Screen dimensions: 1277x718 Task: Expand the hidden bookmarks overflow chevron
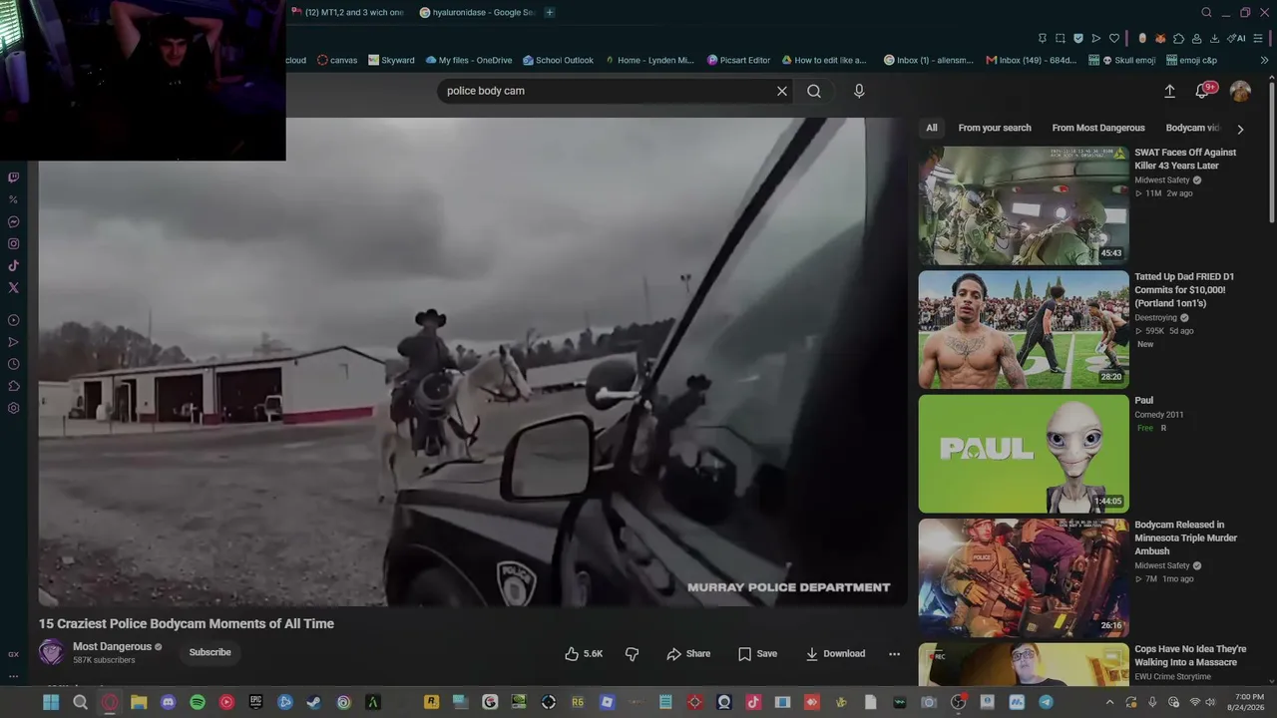coord(1264,60)
